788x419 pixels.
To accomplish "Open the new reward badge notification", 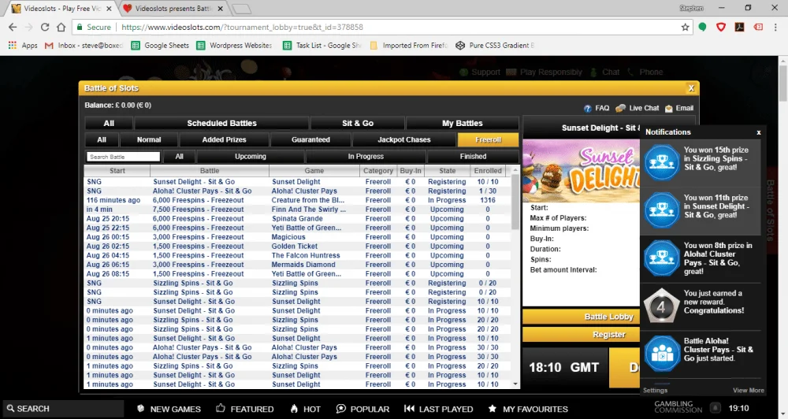I will [x=701, y=306].
